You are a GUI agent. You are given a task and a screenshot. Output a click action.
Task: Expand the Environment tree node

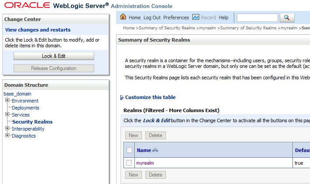tap(7, 101)
